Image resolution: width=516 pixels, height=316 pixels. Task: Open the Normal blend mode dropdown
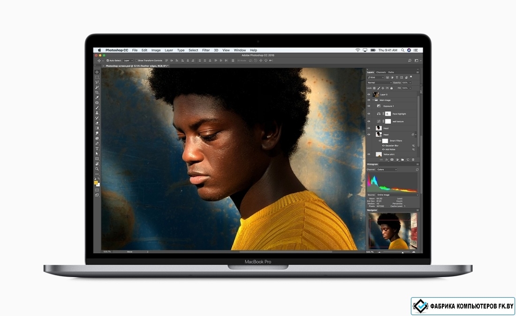click(379, 83)
